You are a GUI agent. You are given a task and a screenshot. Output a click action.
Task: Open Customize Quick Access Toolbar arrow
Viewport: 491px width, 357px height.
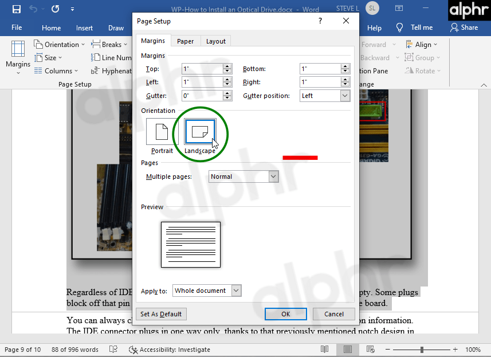coord(72,9)
